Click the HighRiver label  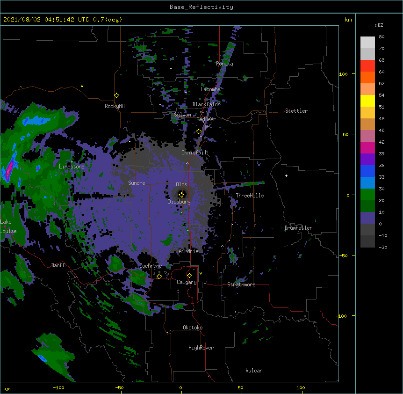201,348
